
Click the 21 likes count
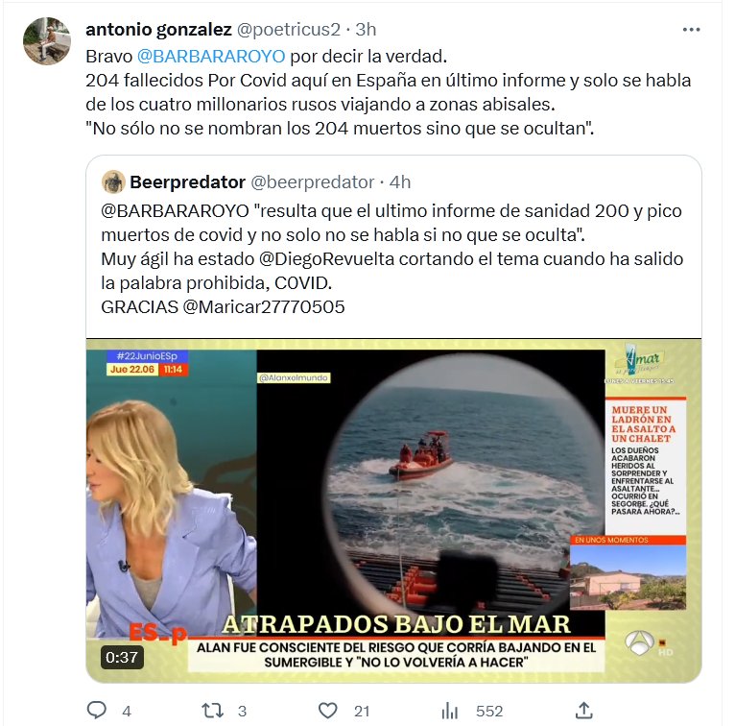362,711
